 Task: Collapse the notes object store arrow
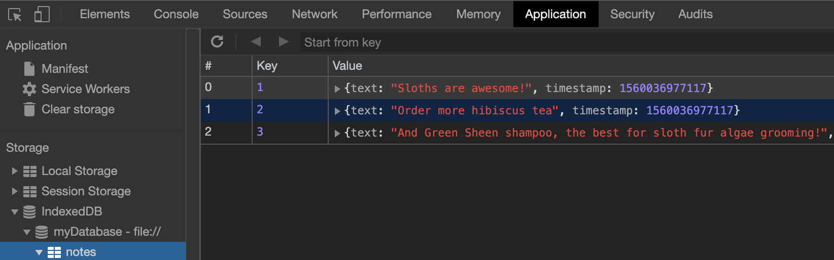(39, 252)
